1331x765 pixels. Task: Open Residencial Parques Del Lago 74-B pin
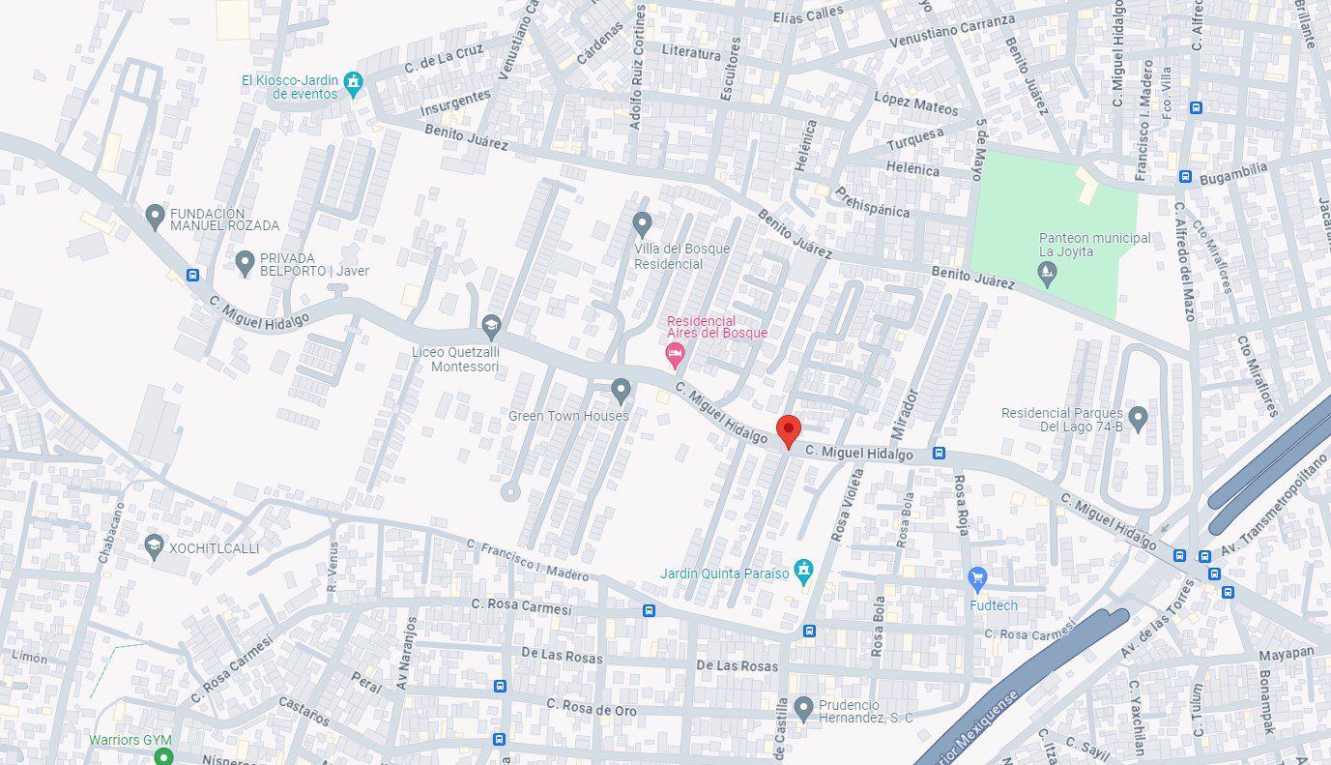point(1138,418)
